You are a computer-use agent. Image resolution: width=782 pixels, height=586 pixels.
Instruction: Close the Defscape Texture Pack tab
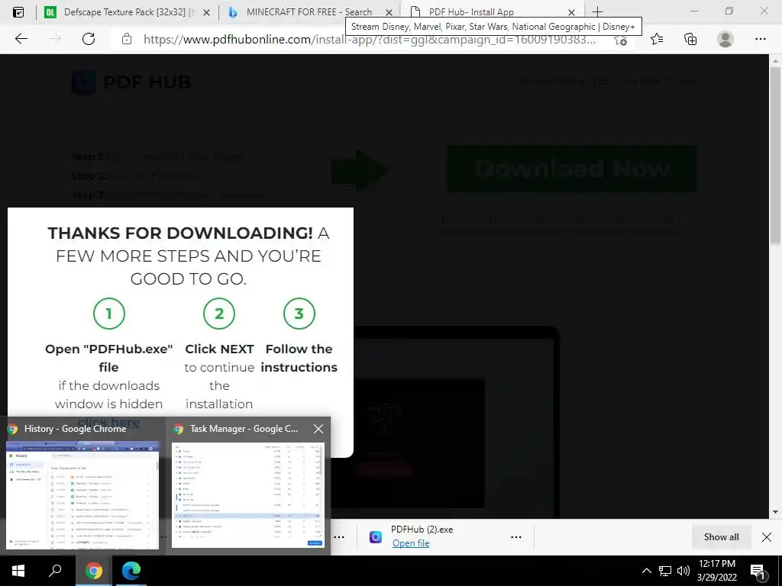pos(206,12)
